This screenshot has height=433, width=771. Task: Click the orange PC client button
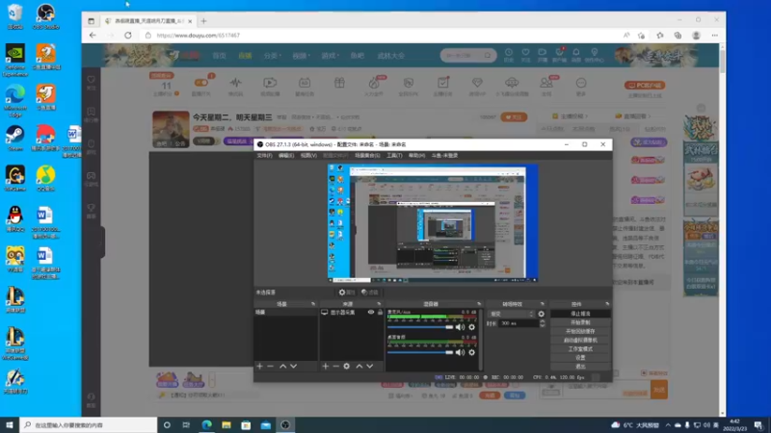point(645,85)
